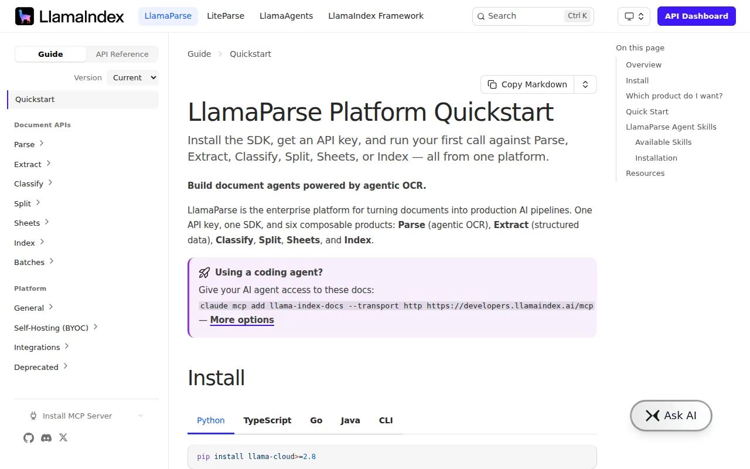
Task: Switch to the API Reference tab
Action: [x=122, y=54]
